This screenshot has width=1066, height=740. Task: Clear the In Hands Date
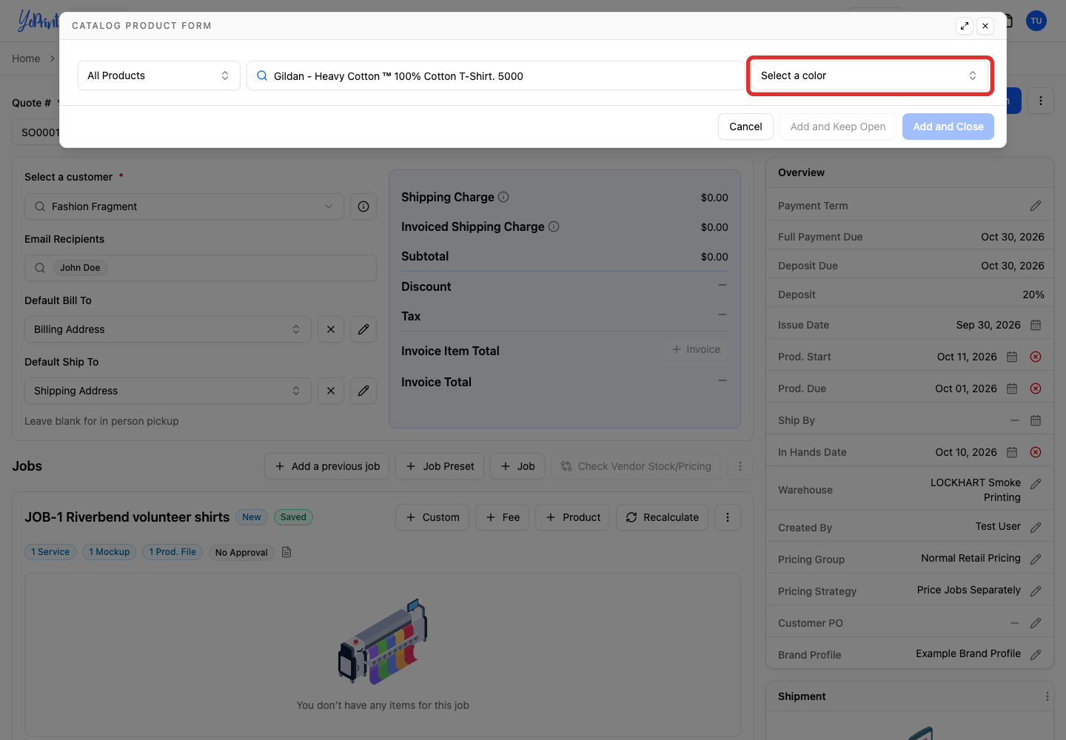(1036, 452)
